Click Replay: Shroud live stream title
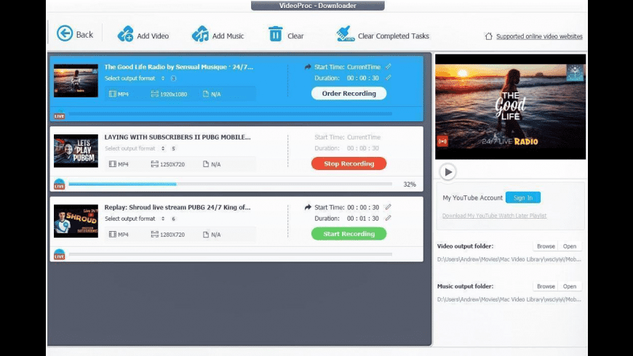The width and height of the screenshot is (633, 356). click(178, 207)
